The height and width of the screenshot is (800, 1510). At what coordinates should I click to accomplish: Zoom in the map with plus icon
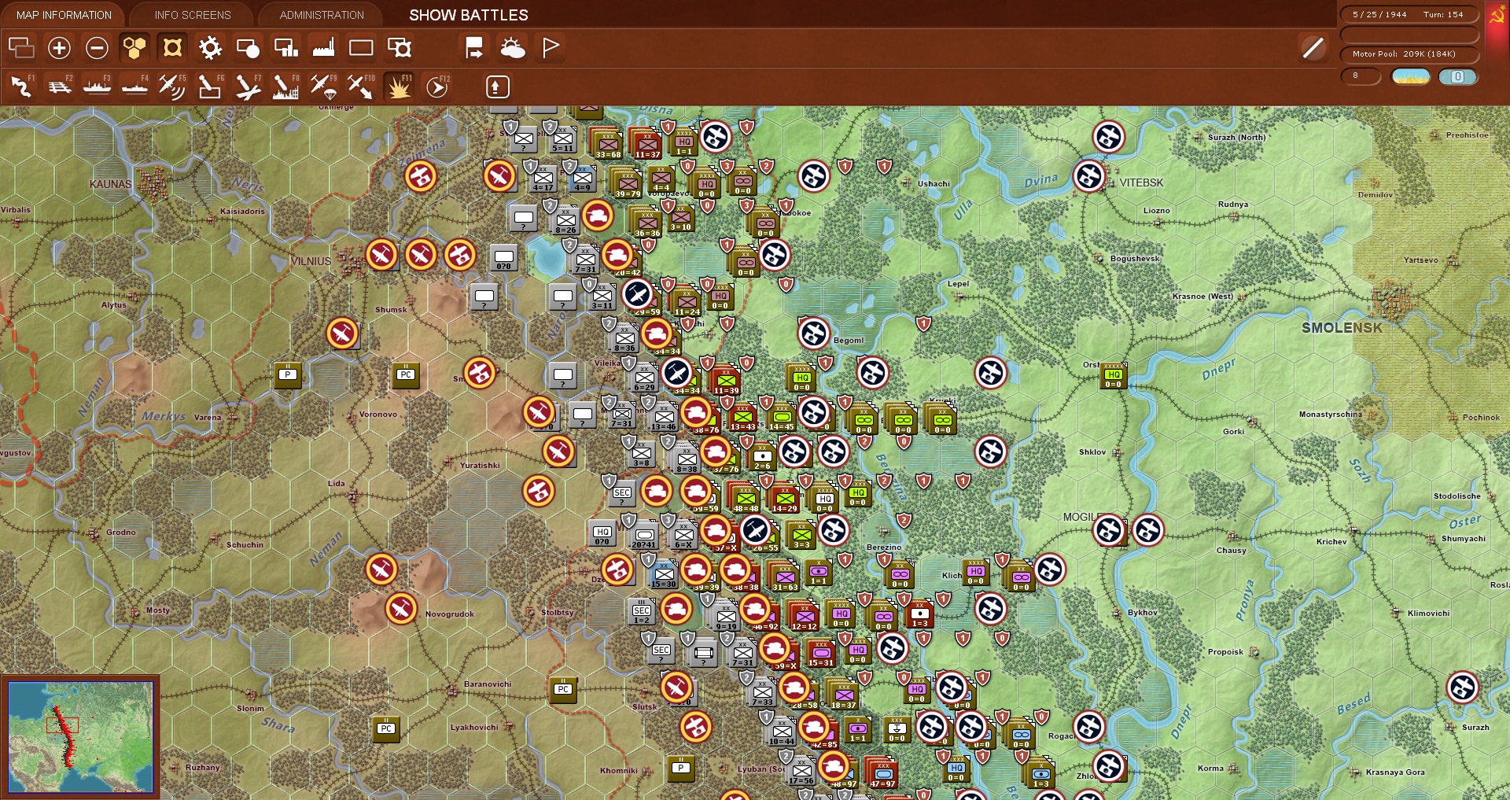coord(59,48)
